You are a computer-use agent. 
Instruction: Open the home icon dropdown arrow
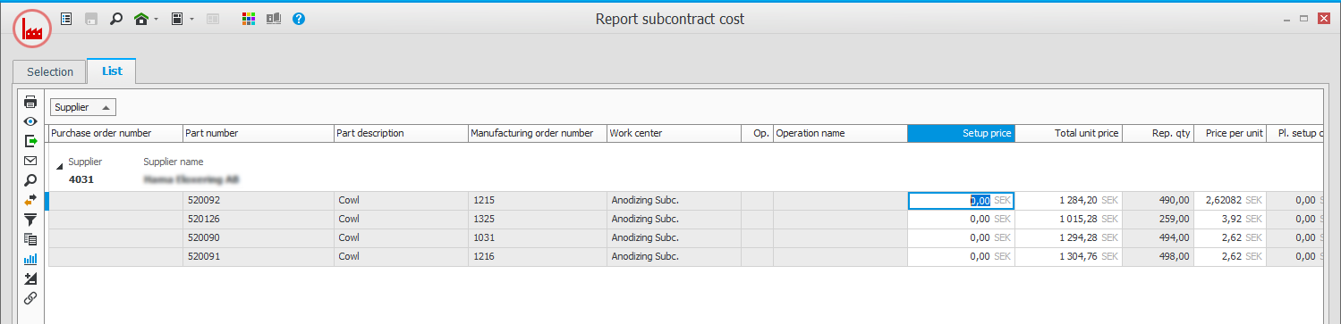156,19
